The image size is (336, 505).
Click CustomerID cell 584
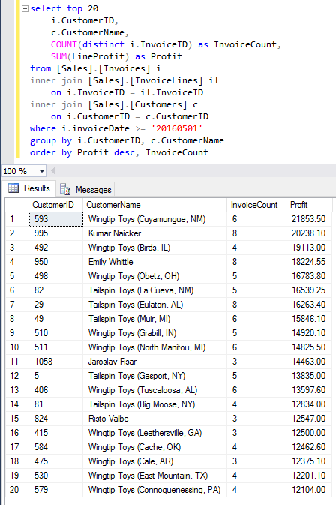[56, 447]
